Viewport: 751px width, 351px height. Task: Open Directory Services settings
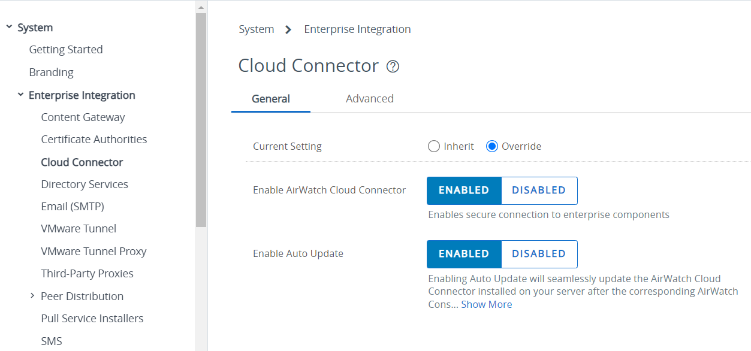(85, 184)
